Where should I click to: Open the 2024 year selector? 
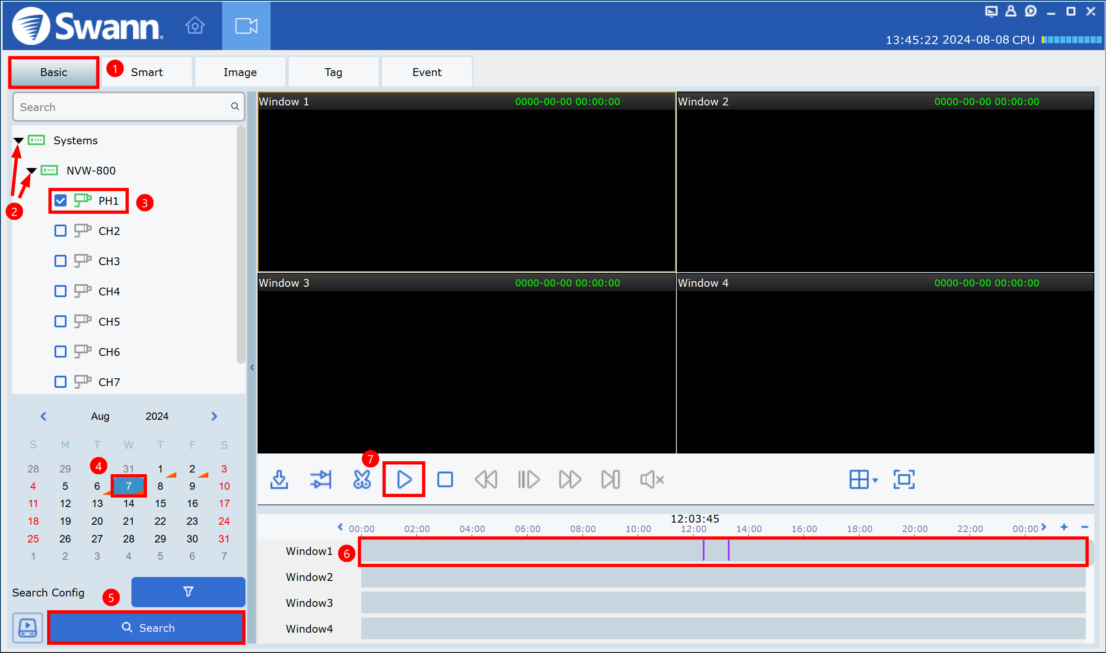[x=157, y=416]
